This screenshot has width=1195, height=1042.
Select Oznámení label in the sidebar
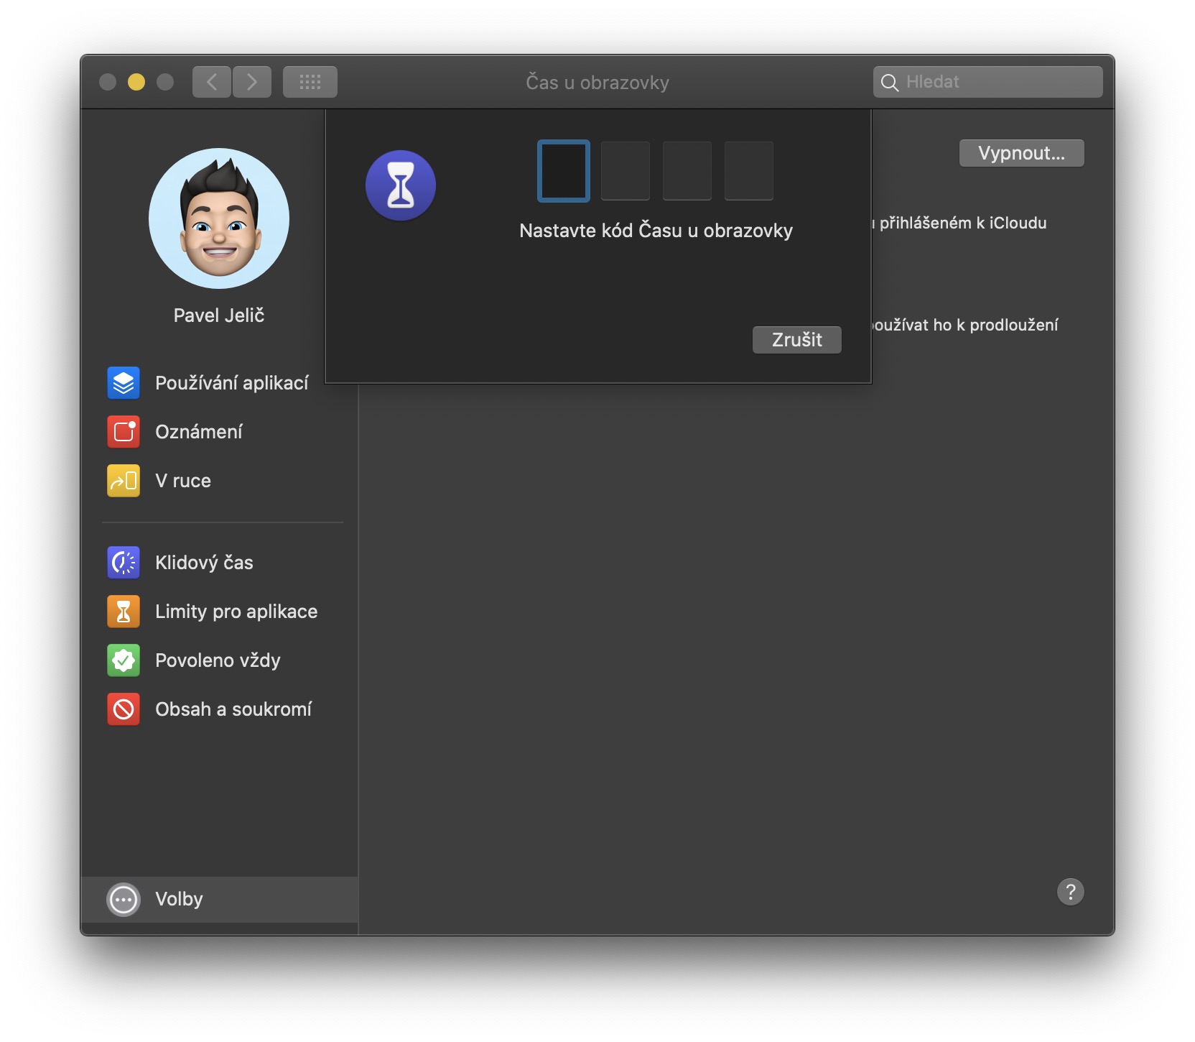pyautogui.click(x=199, y=432)
